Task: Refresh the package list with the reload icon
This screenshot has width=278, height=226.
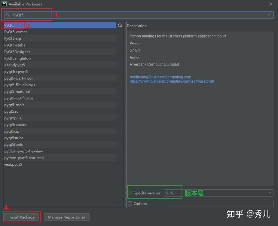Action: pyautogui.click(x=120, y=25)
